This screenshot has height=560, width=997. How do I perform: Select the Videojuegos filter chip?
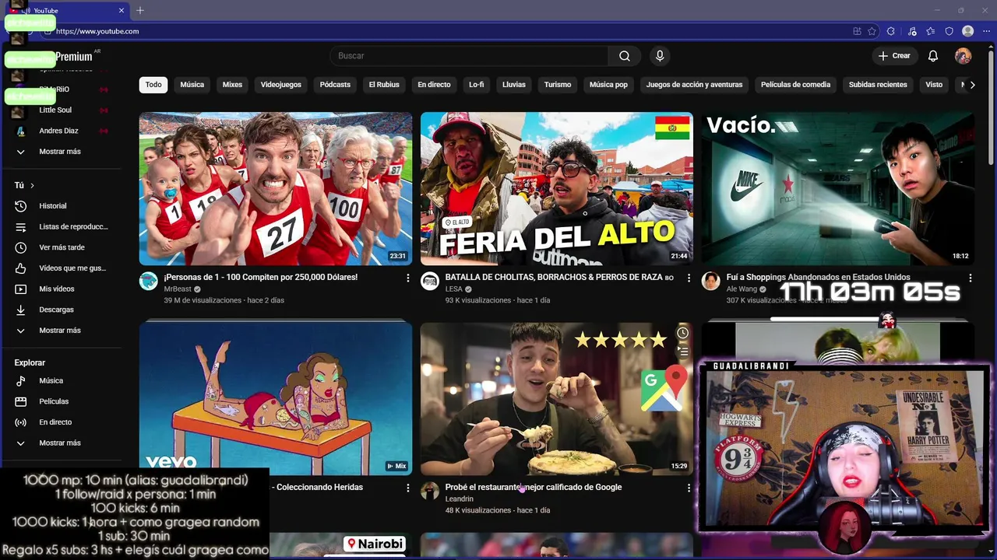coord(281,85)
